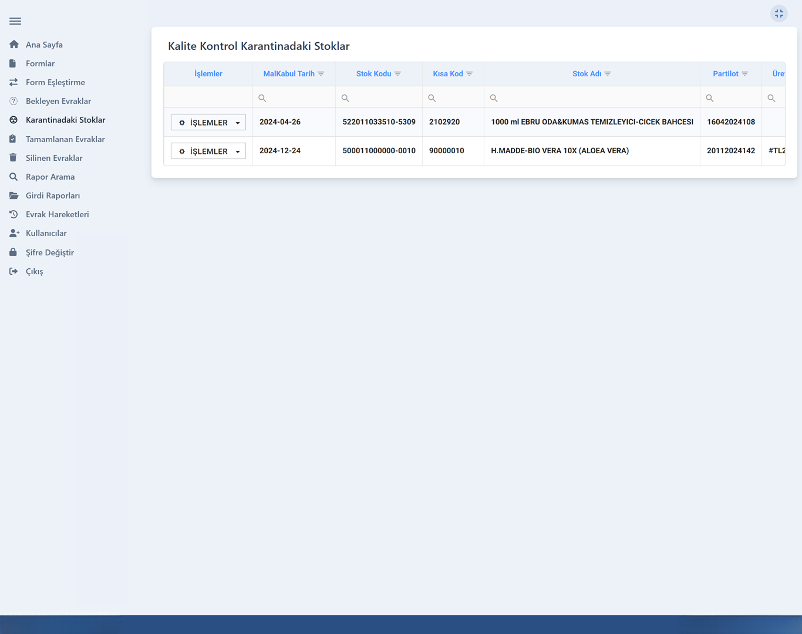
Task: Go to Tamamlanan Evraklar page
Action: [65, 139]
